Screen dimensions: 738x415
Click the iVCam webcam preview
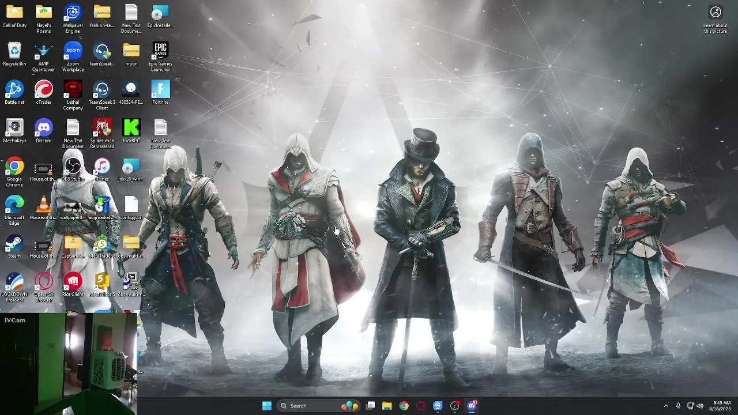(x=69, y=364)
